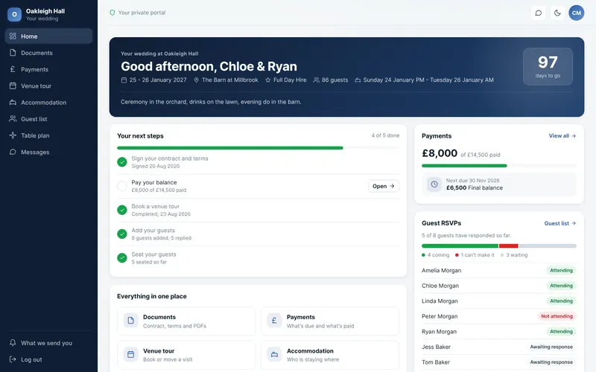Open the Payments card, What's due and what's paid

330,321
